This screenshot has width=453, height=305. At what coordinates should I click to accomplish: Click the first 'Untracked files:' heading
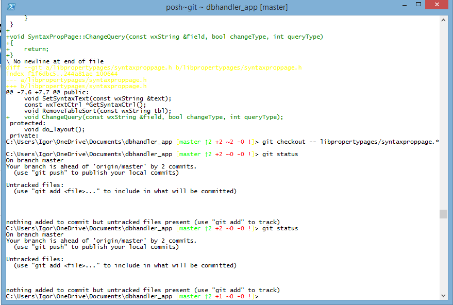(35, 185)
